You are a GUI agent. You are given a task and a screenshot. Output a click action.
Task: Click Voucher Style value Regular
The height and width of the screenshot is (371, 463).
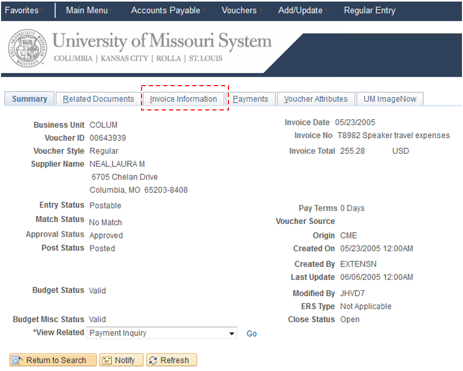(x=104, y=151)
